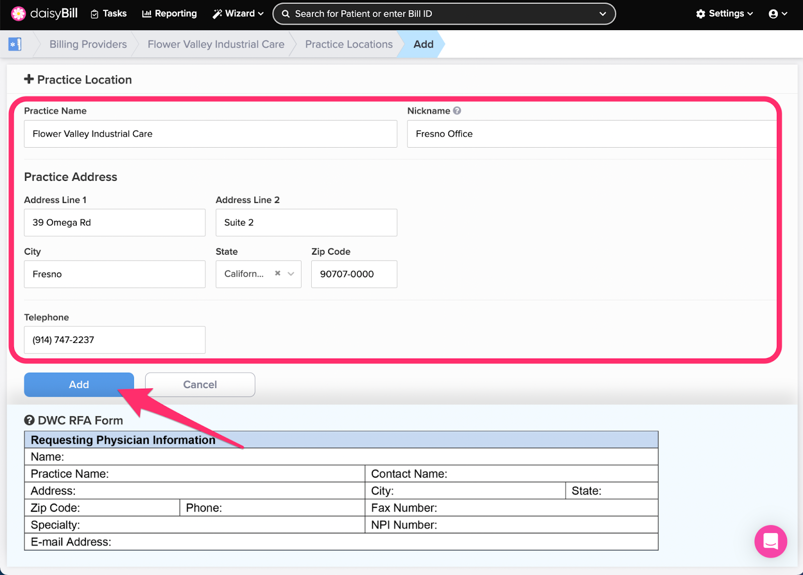Open the Settings dropdown menu

[724, 14]
